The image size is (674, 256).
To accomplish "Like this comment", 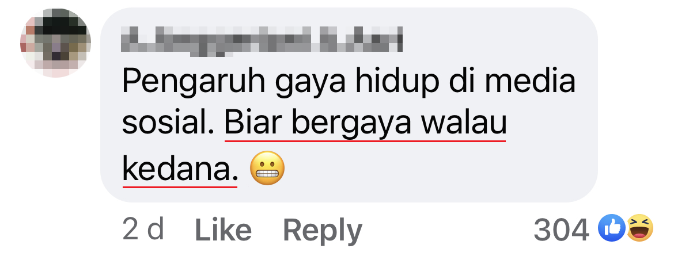I will tap(223, 230).
